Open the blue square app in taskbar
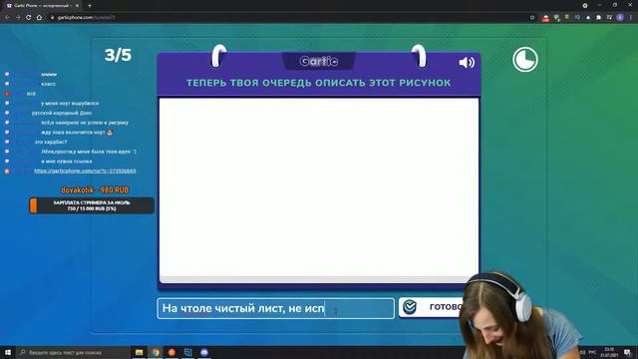 pos(188,352)
